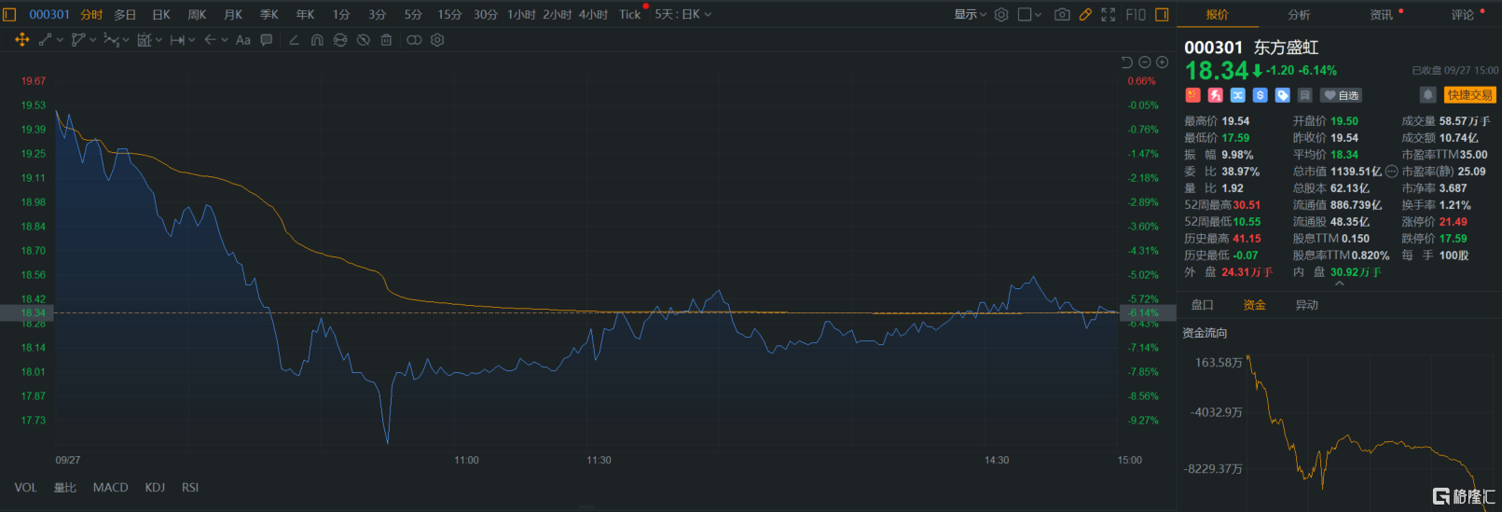1502x512 pixels.
Task: Click the blue shuffle connect icon
Action: (x=1237, y=95)
